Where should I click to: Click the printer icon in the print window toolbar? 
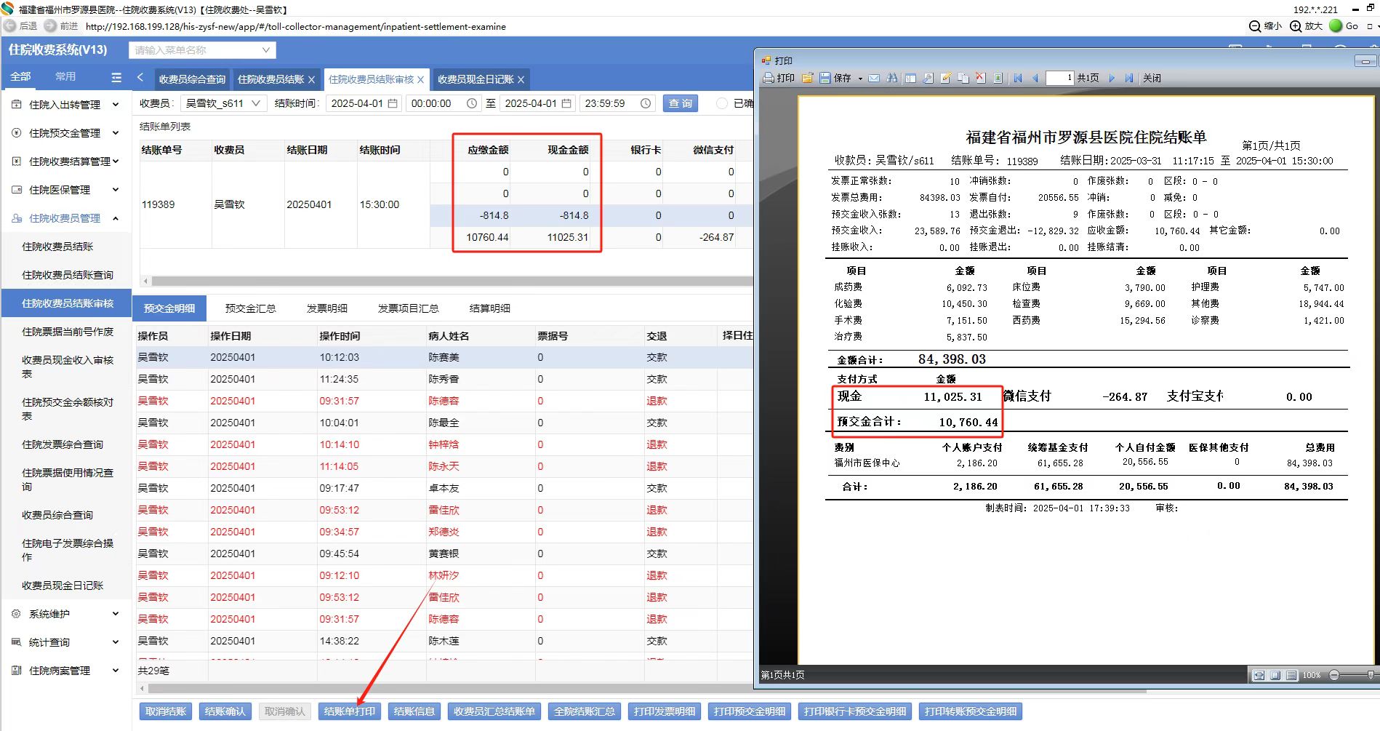tap(769, 78)
